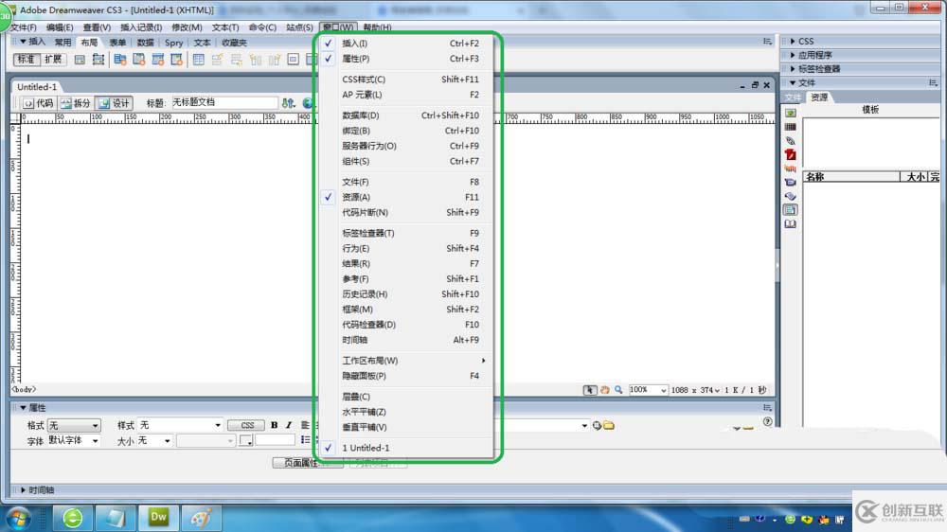Switch to 代码 code view
Image resolution: width=947 pixels, height=532 pixels.
tap(38, 103)
